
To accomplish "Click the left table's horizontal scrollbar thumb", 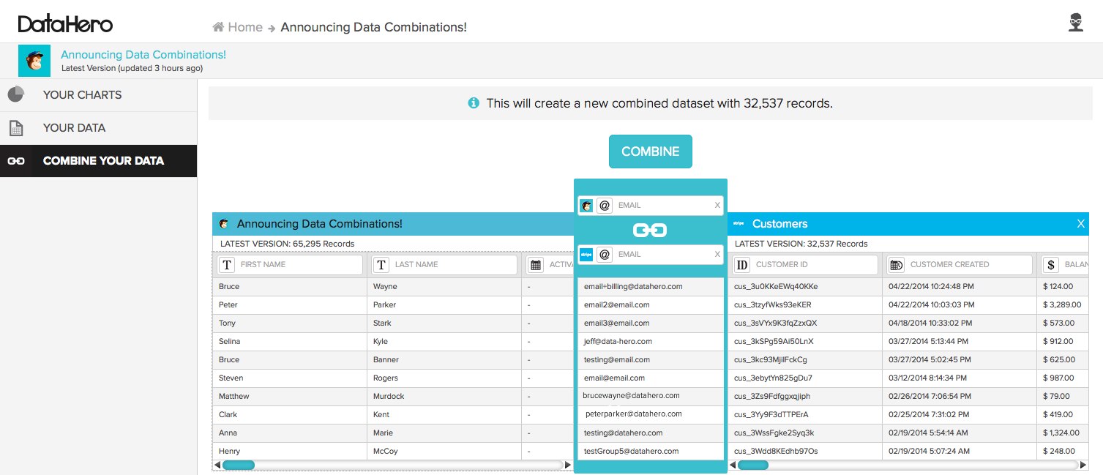I will coord(238,465).
